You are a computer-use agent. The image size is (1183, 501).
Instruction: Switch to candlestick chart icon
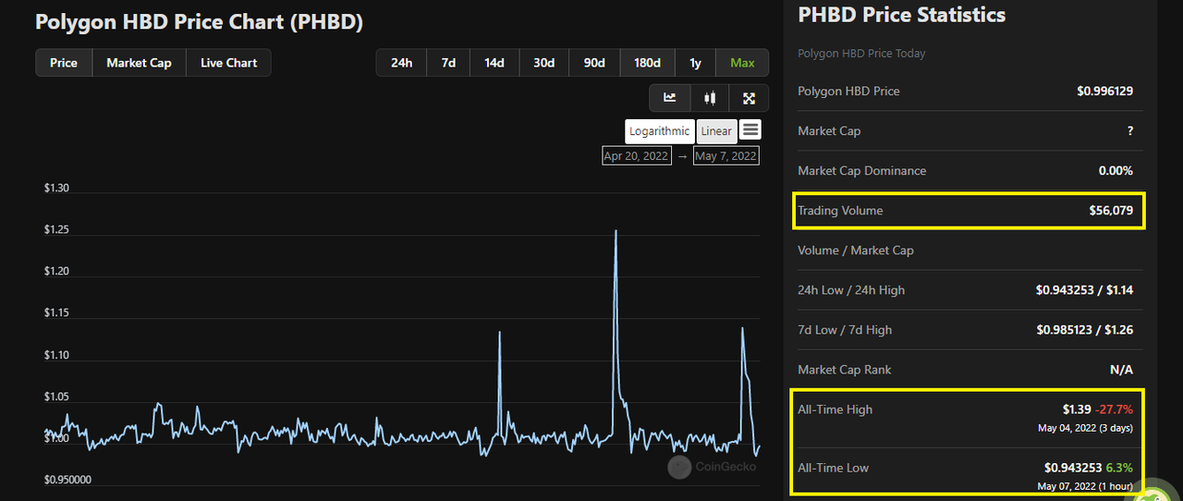click(710, 98)
